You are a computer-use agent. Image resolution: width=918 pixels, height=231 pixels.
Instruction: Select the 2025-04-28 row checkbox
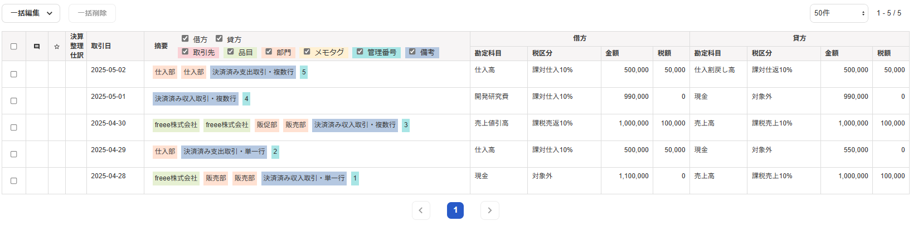[14, 181]
